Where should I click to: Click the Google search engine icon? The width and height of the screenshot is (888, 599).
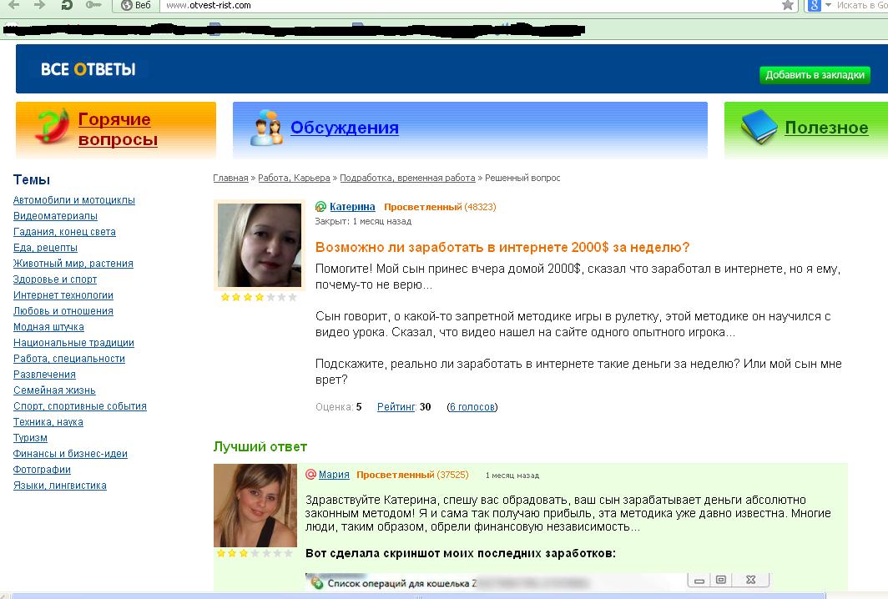815,6
